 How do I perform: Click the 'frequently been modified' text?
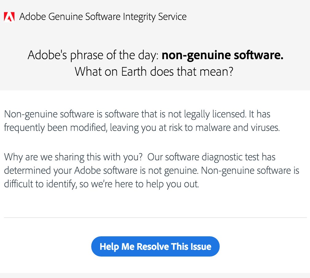point(56,128)
